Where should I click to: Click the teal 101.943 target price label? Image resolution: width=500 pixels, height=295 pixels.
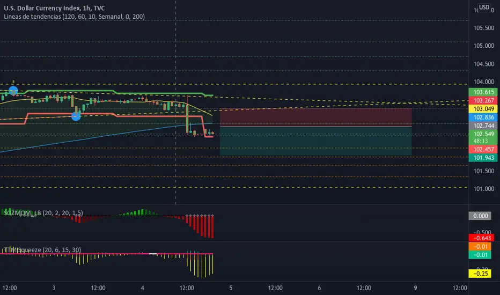tap(483, 158)
